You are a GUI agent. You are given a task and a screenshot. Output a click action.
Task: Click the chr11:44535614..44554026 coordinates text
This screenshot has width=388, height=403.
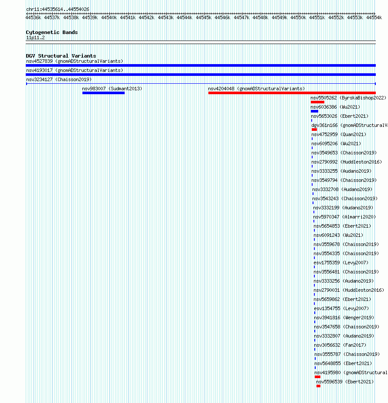[58, 9]
